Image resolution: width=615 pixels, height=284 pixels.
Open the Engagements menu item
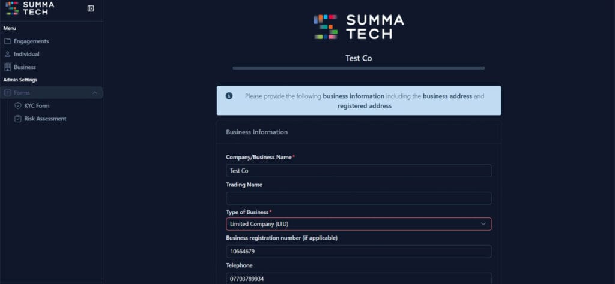31,41
